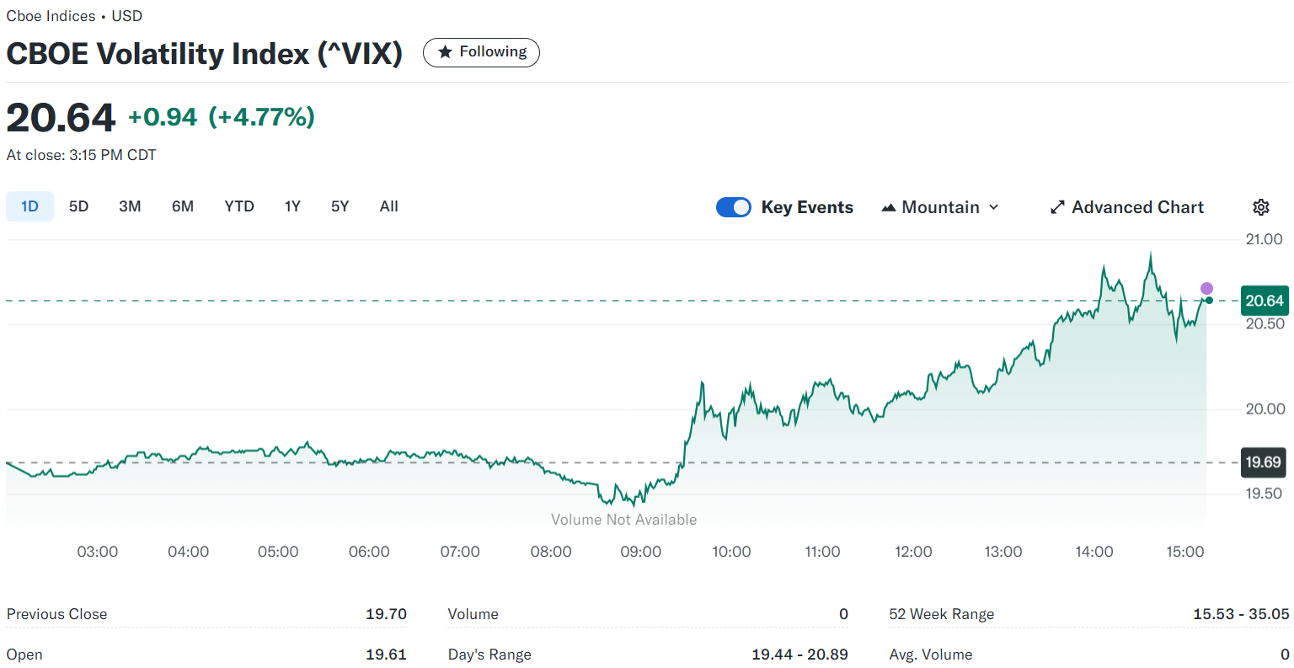The width and height of the screenshot is (1294, 668).
Task: Click the large 20.64 price heading
Action: (x=61, y=118)
